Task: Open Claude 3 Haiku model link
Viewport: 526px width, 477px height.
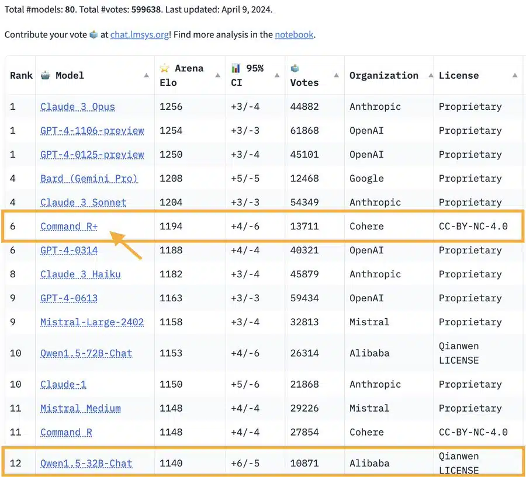Action: click(80, 274)
